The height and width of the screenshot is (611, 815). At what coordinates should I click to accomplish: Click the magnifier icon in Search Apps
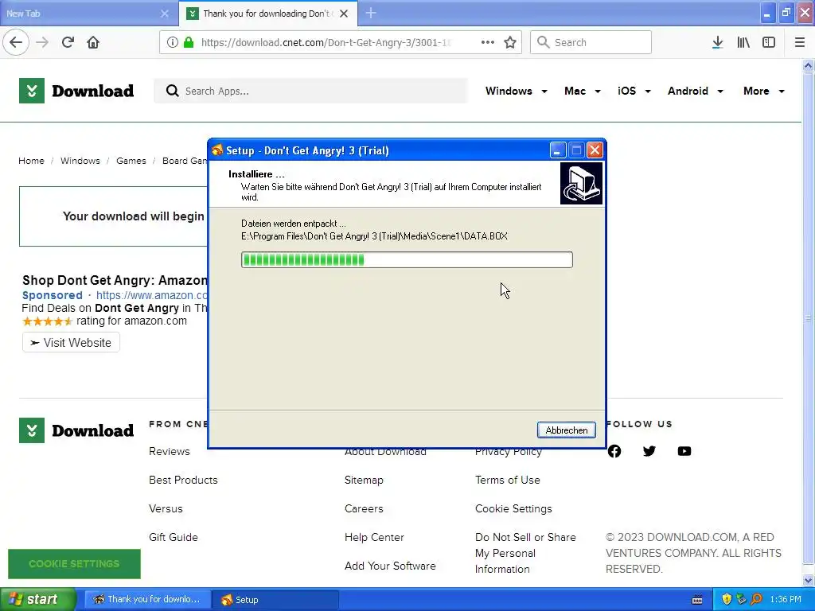point(172,91)
